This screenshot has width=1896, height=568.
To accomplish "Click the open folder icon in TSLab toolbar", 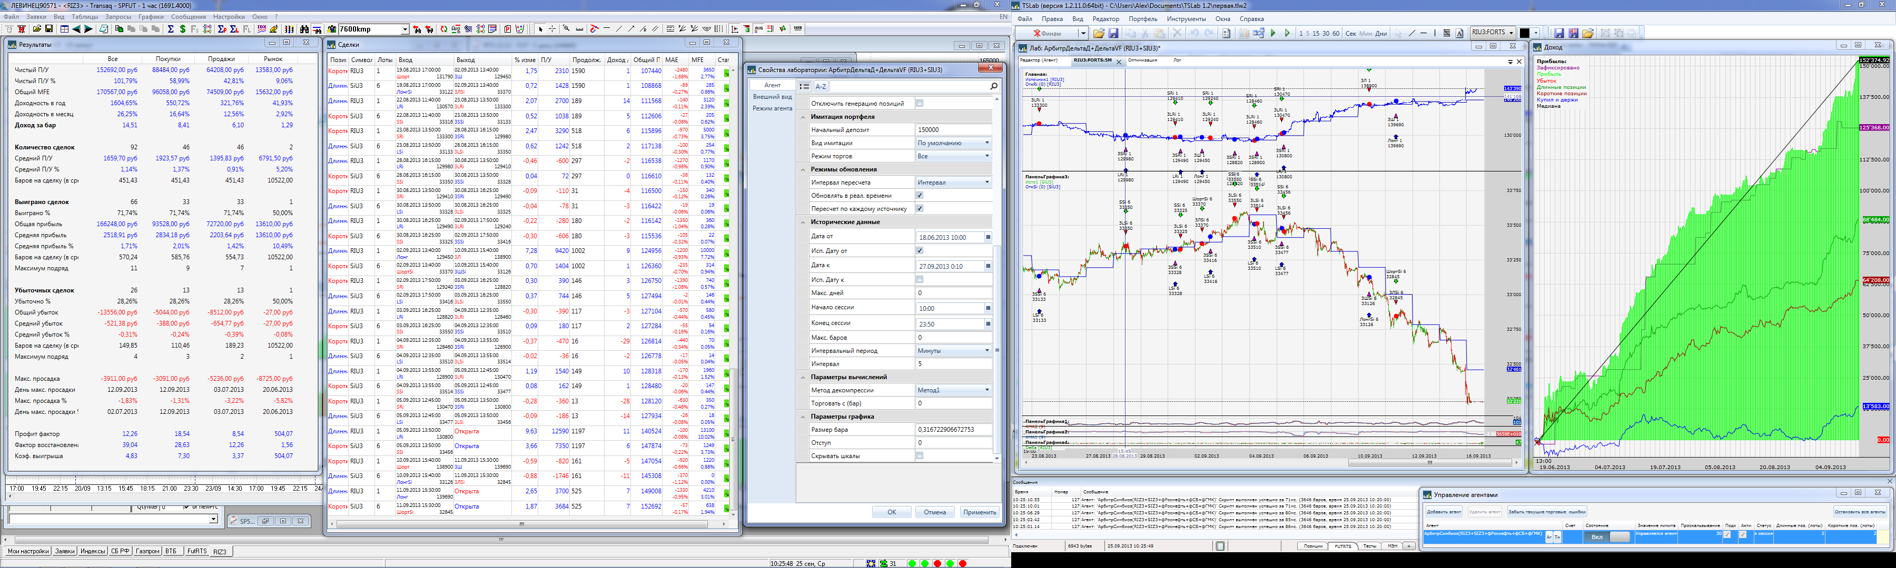I will pos(1098,33).
